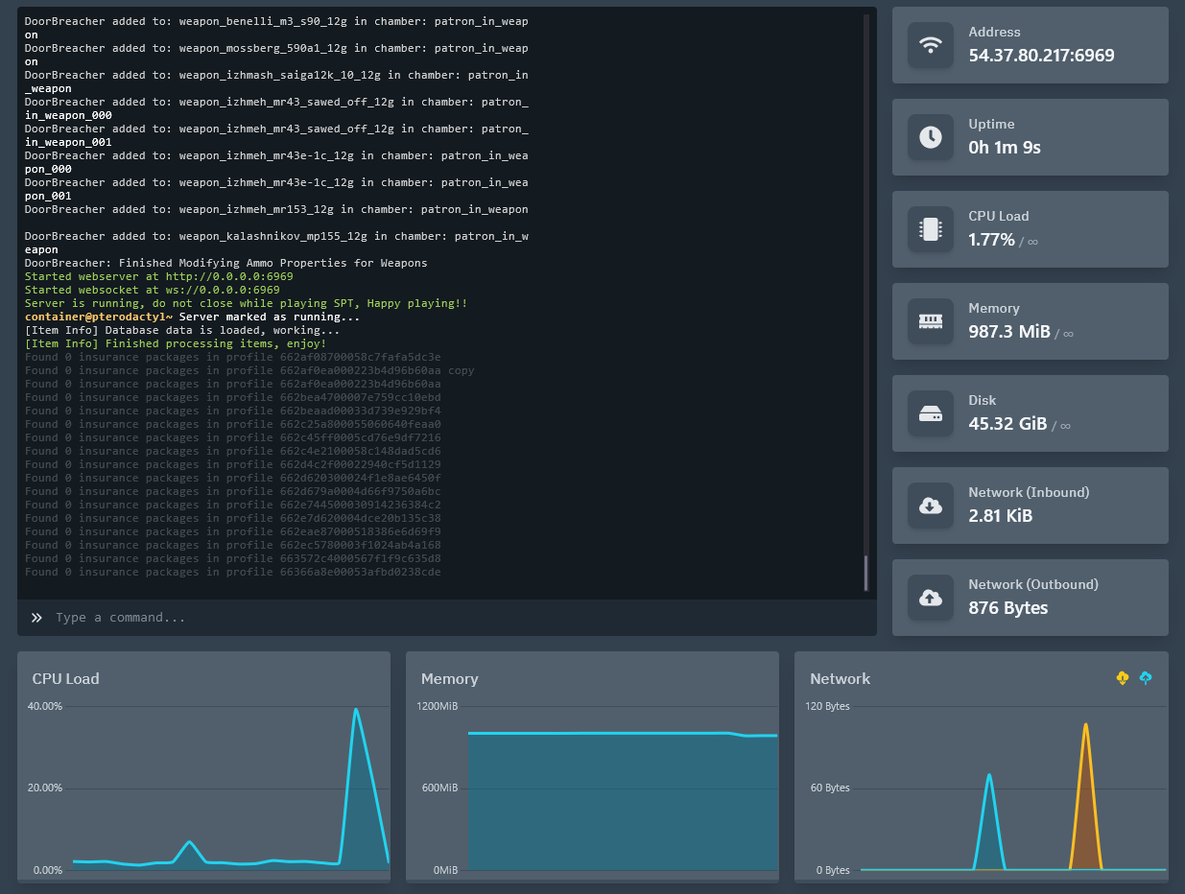This screenshot has width=1185, height=894.
Task: Click the Uptime card label
Action: tap(991, 124)
